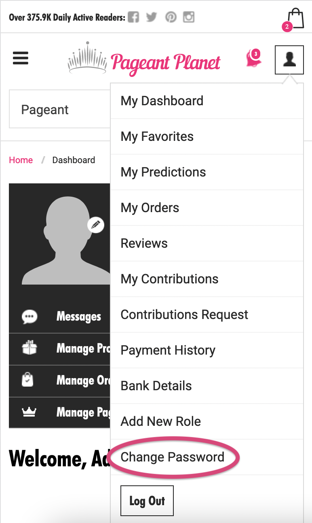
Task: Go to My Orders
Action: (150, 208)
